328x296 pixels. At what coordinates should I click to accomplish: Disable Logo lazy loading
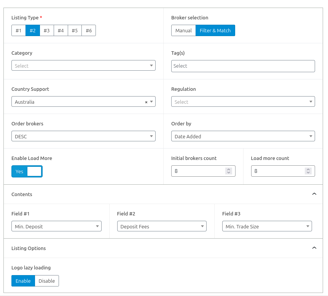click(x=47, y=281)
